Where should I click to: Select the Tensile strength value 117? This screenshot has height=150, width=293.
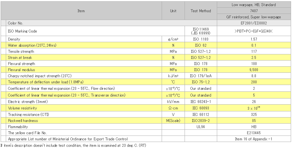coord(254,52)
